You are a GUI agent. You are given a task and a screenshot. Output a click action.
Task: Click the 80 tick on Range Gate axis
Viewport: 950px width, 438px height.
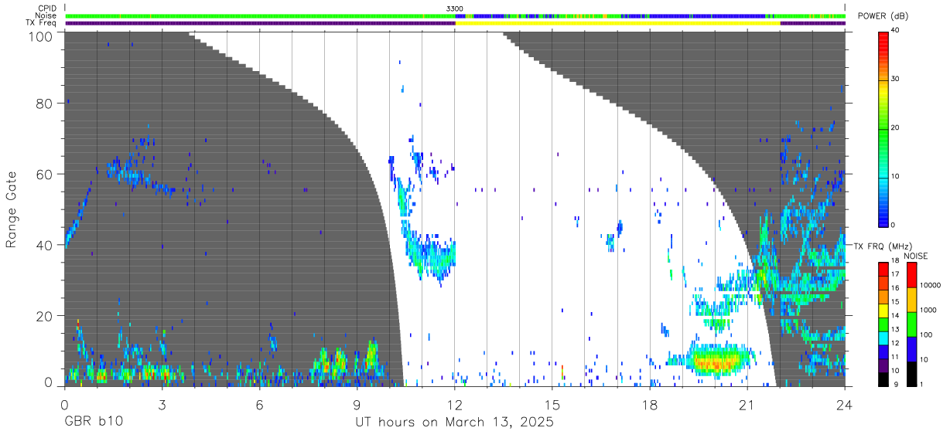46,103
